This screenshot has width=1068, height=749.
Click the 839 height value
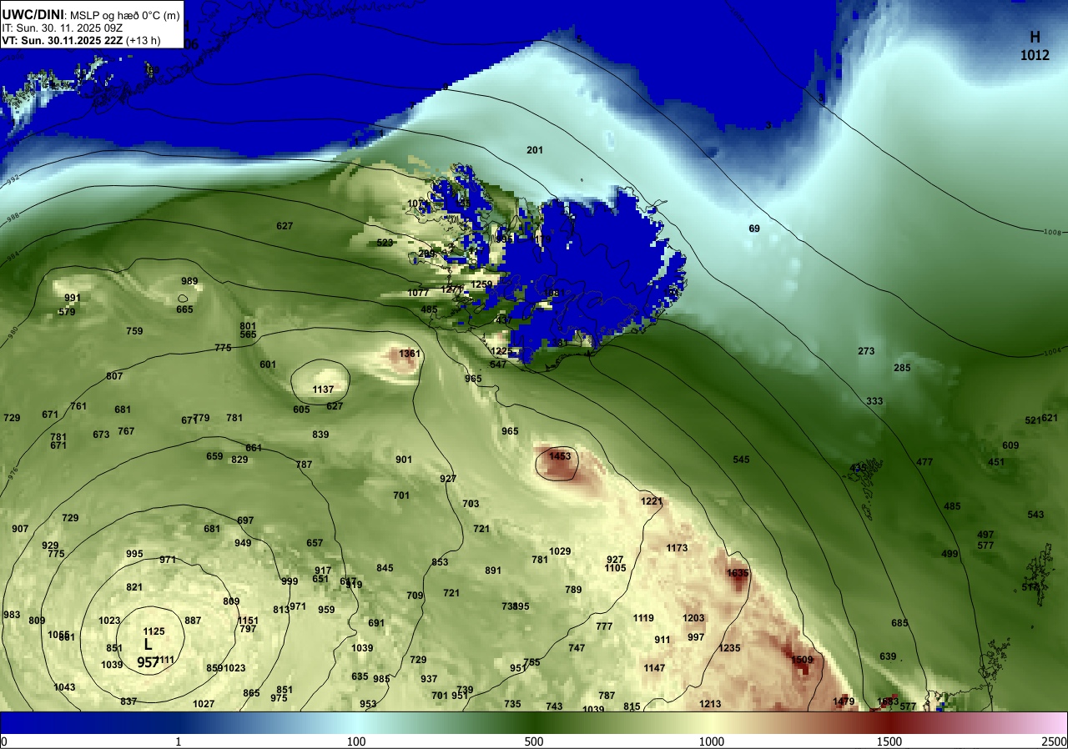(x=320, y=435)
